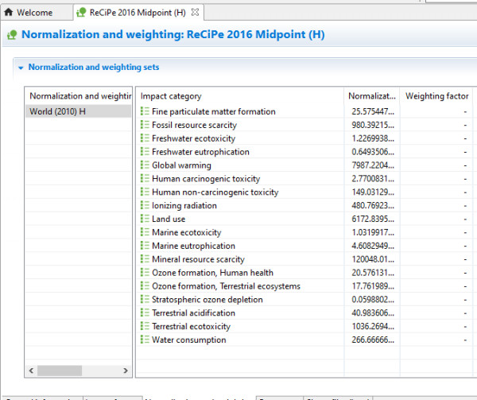Select the Water consumption impact category

(189, 340)
